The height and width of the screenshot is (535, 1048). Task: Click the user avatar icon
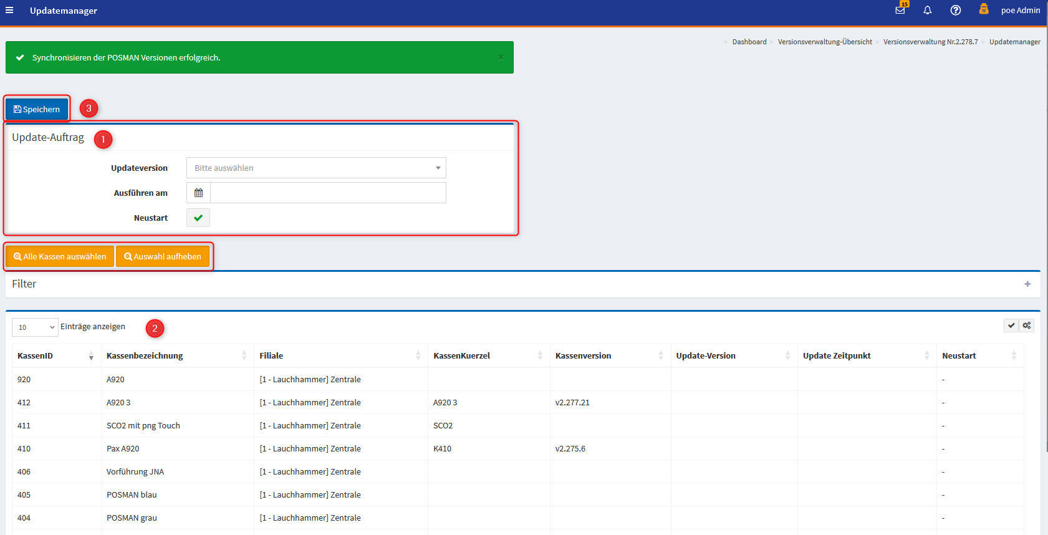[x=984, y=9]
